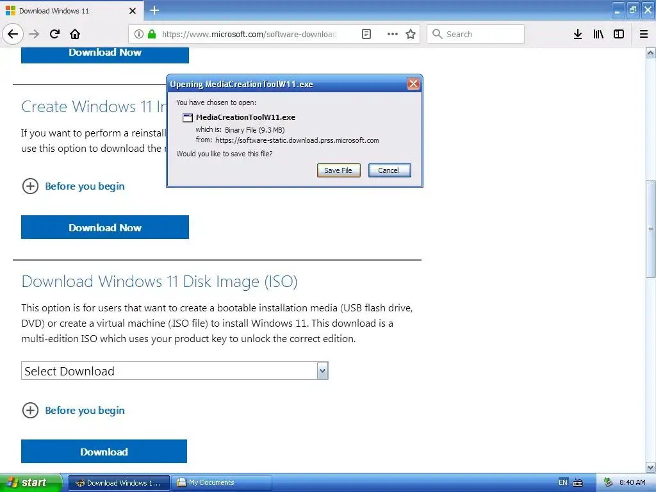Click the topmost Download Now button

(105, 55)
